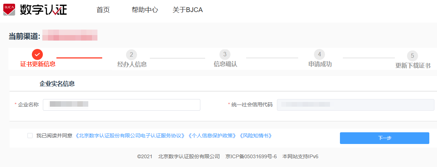Viewport: 437px width, 167px height.
Task: Click the 京ICP备05031699号-6 footer text
Action: coord(251,156)
